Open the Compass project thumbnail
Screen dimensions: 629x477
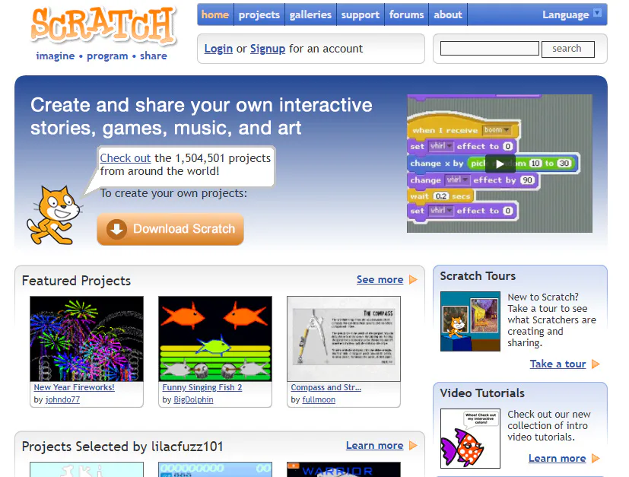pyautogui.click(x=344, y=339)
